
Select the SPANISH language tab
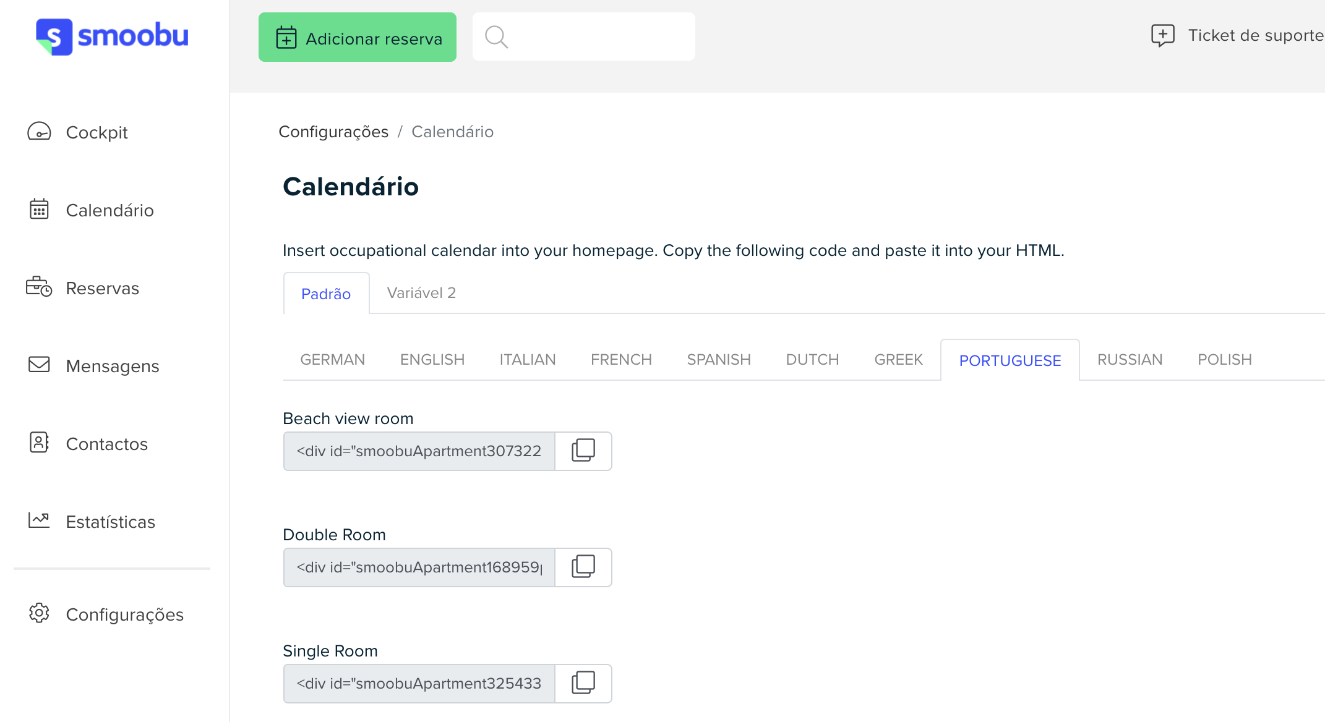point(719,360)
